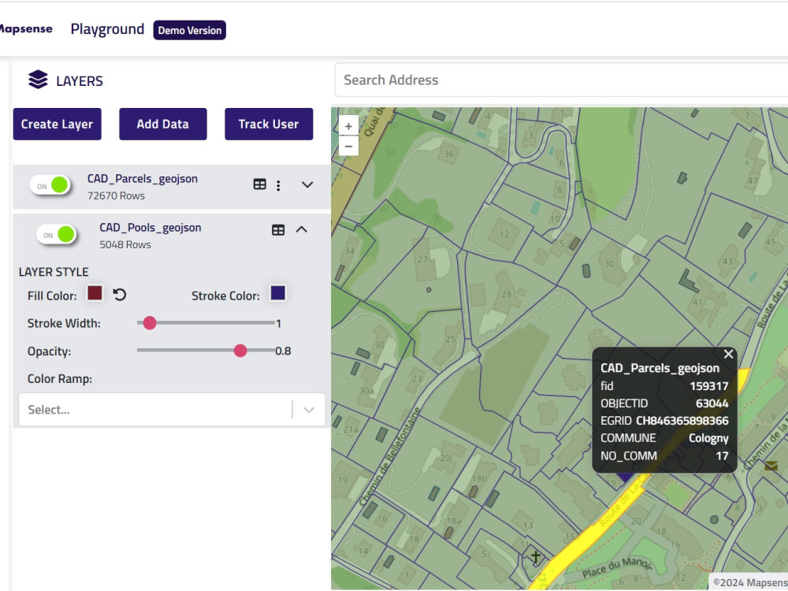This screenshot has width=788, height=591.
Task: Click the COMMUNE value Cologny
Action: (x=708, y=438)
